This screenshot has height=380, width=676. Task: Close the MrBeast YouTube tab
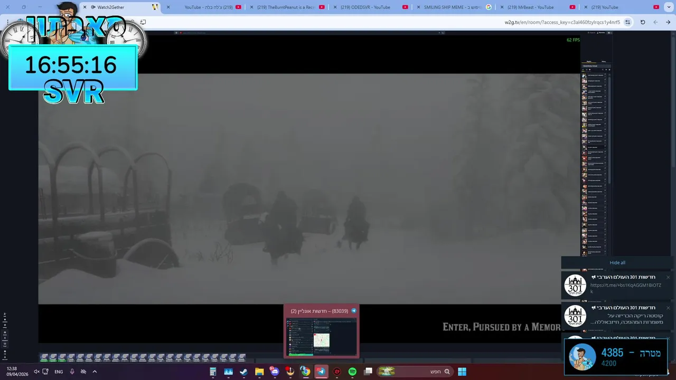click(502, 7)
